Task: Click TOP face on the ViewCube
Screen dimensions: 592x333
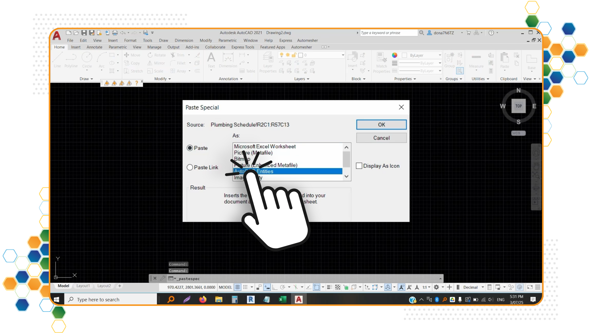Action: click(519, 106)
